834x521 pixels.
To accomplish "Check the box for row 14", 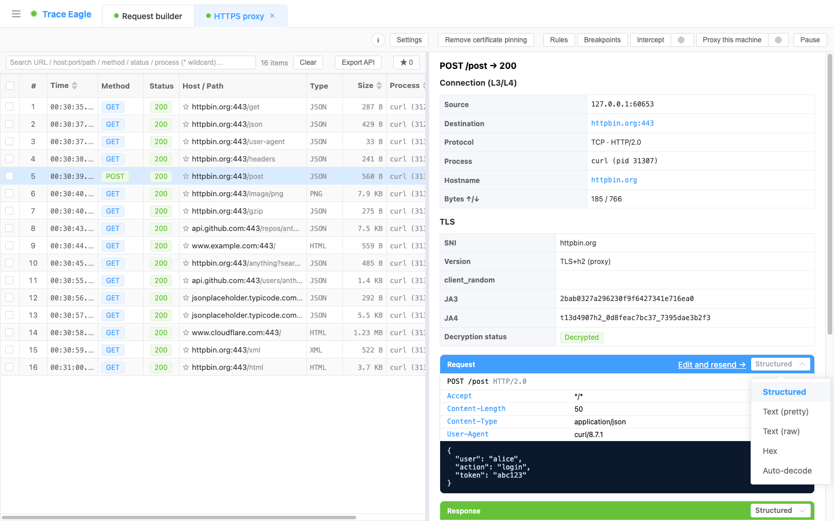I will point(9,332).
